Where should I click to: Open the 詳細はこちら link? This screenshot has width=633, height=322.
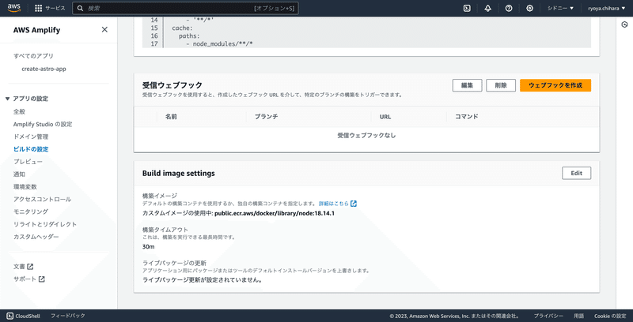[x=333, y=204]
